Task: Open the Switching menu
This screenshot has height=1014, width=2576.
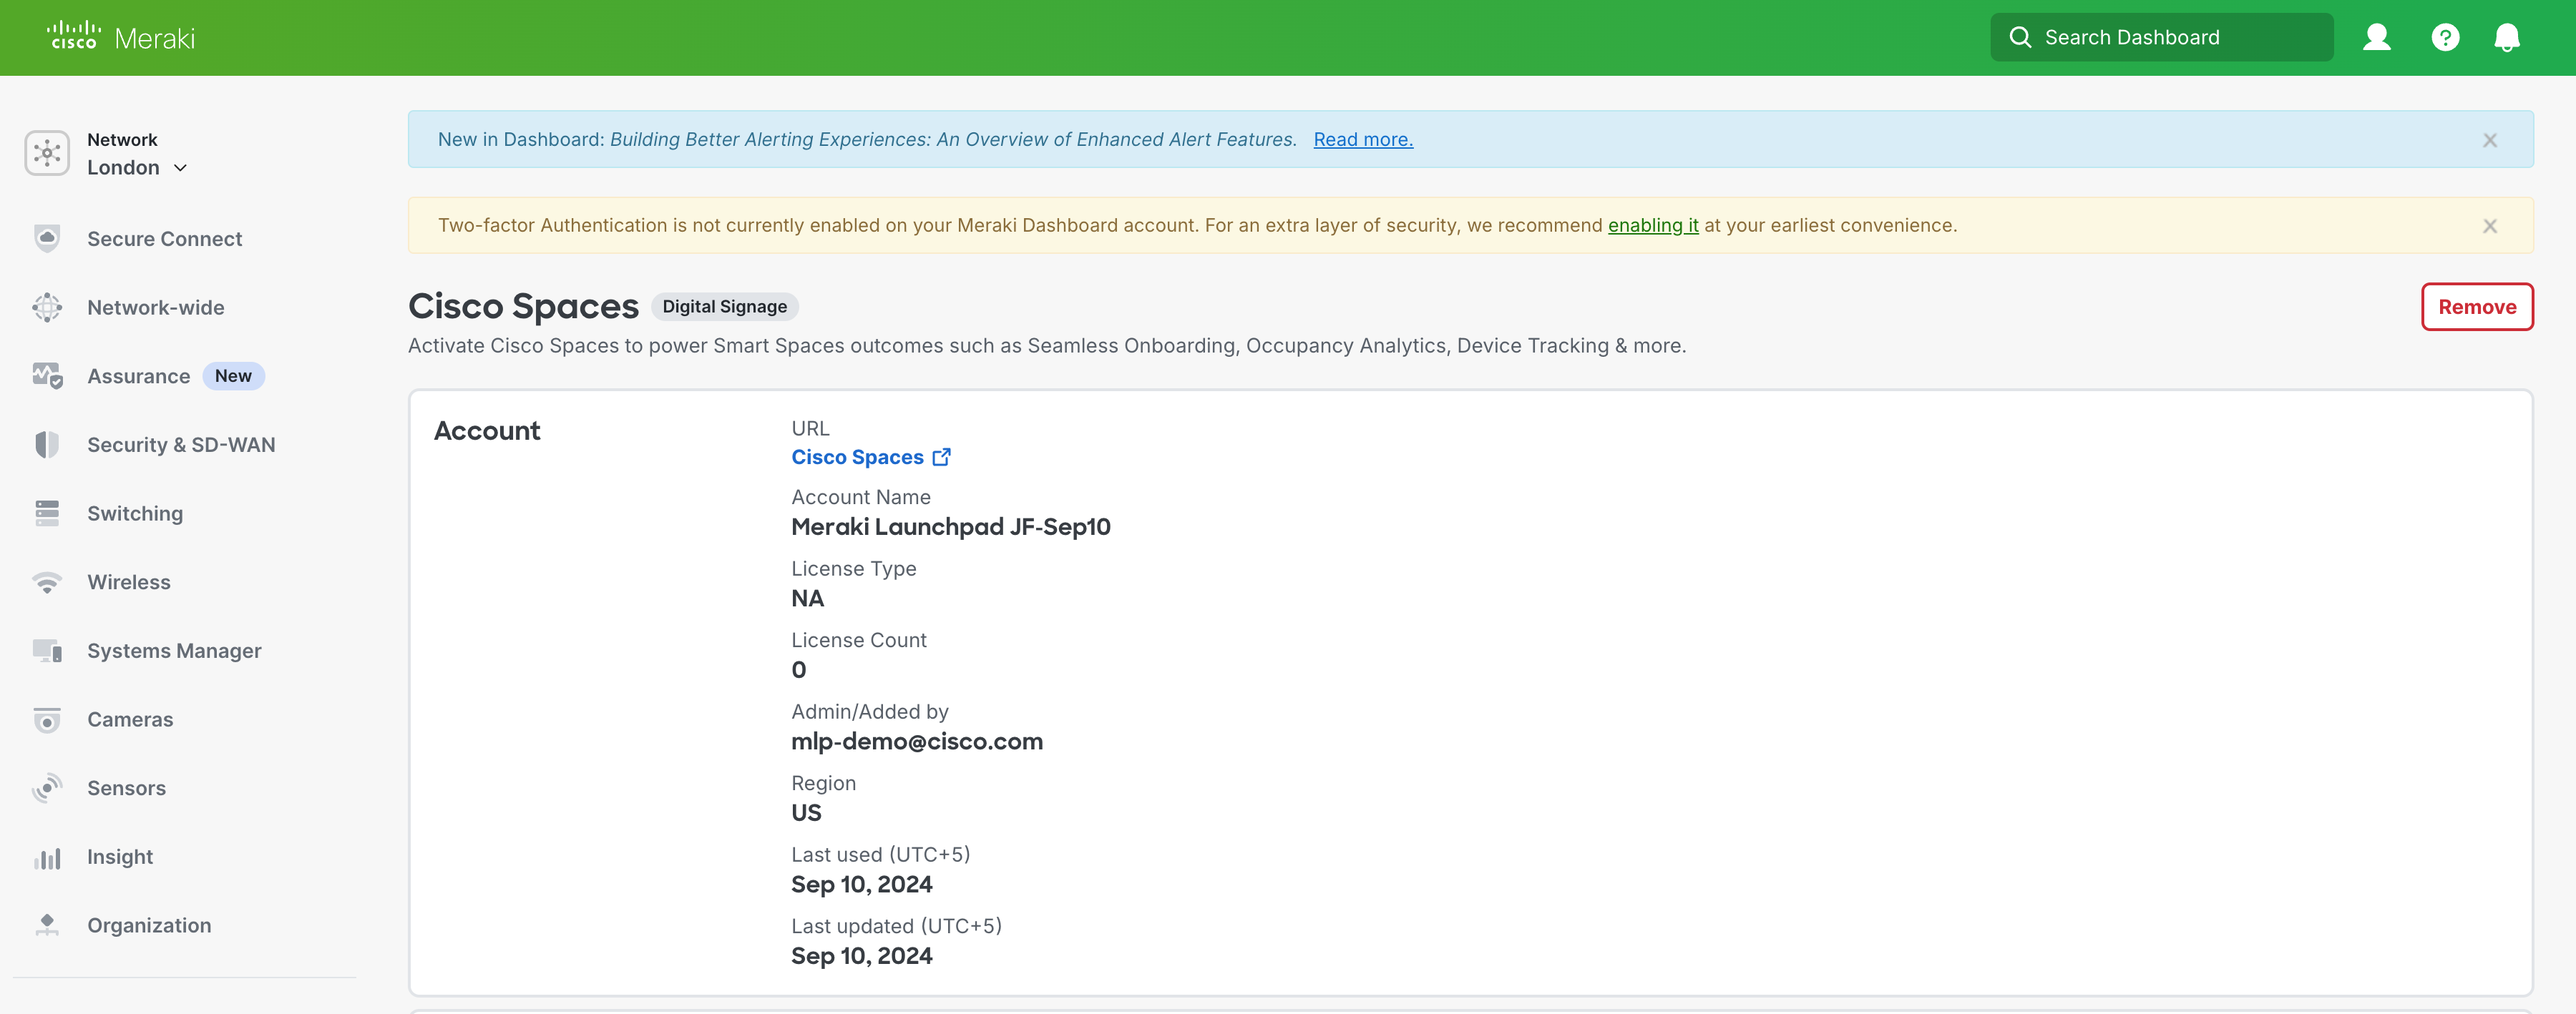Action: coord(135,513)
